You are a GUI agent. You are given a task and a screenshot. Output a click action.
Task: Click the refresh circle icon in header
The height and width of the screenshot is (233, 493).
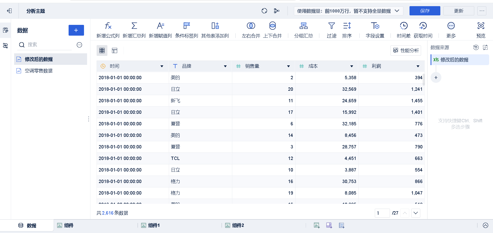[264, 11]
